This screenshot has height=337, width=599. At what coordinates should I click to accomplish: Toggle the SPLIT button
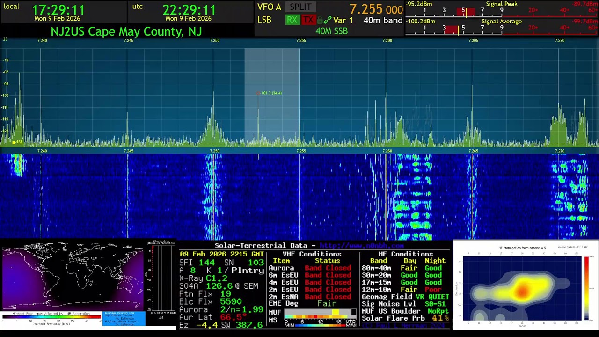pos(300,7)
